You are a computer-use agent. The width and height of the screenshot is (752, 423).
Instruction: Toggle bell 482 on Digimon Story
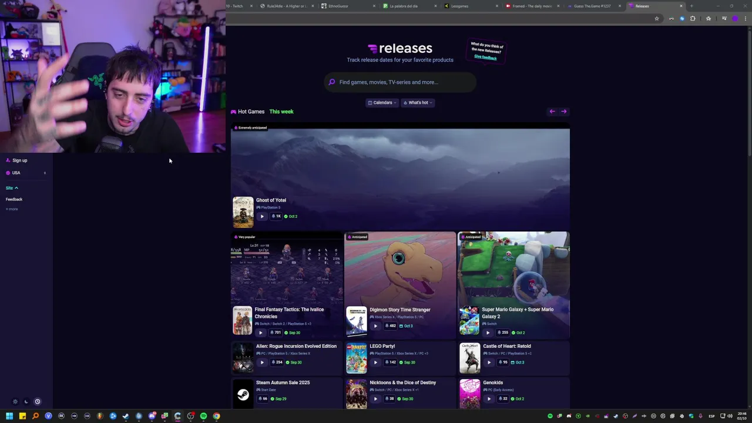pyautogui.click(x=390, y=326)
